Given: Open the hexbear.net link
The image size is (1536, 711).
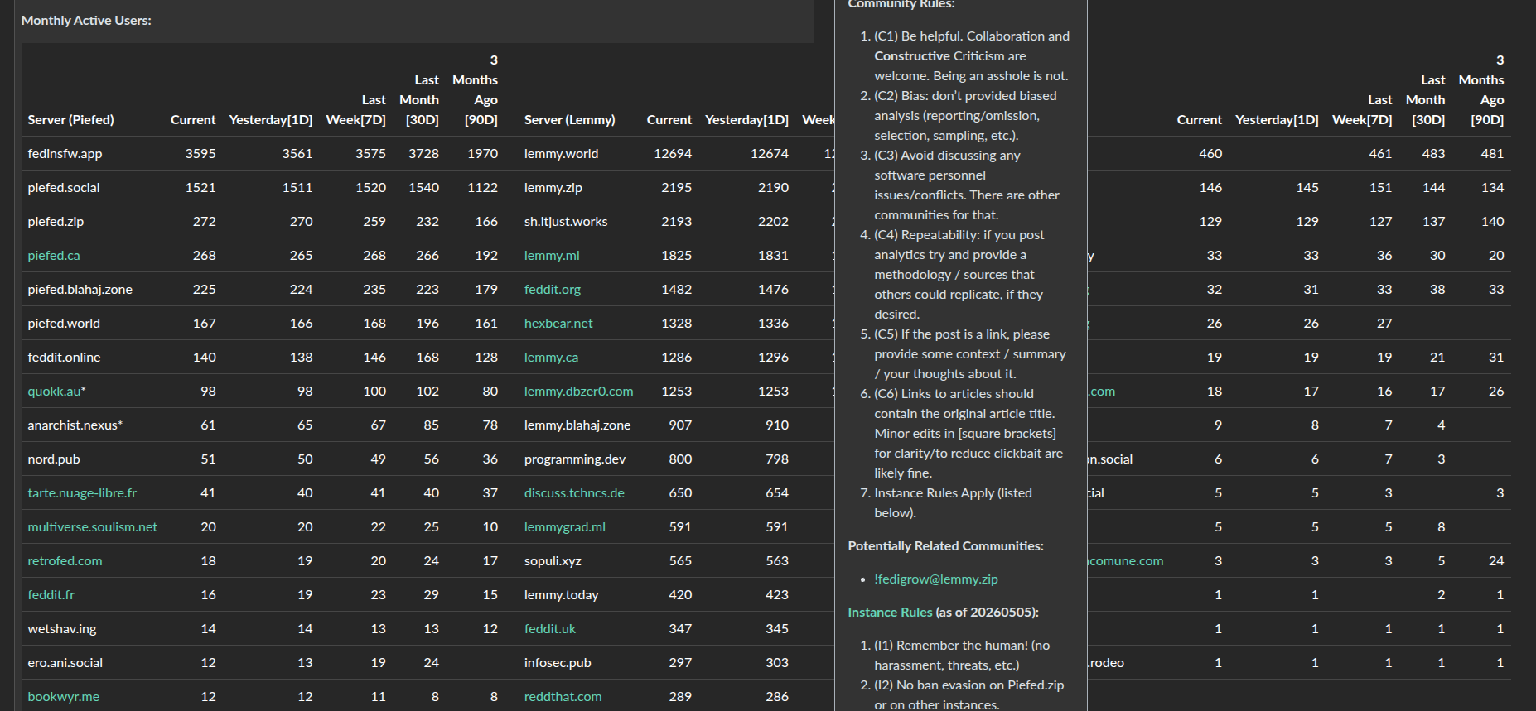Looking at the screenshot, I should pyautogui.click(x=558, y=324).
